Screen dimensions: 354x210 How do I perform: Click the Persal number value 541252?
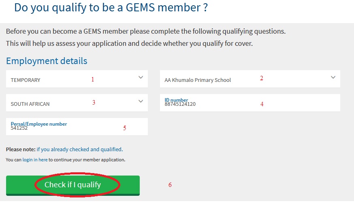click(19, 128)
